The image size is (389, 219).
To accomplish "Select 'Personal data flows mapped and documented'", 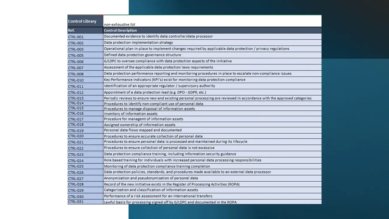I will tap(143, 130).
